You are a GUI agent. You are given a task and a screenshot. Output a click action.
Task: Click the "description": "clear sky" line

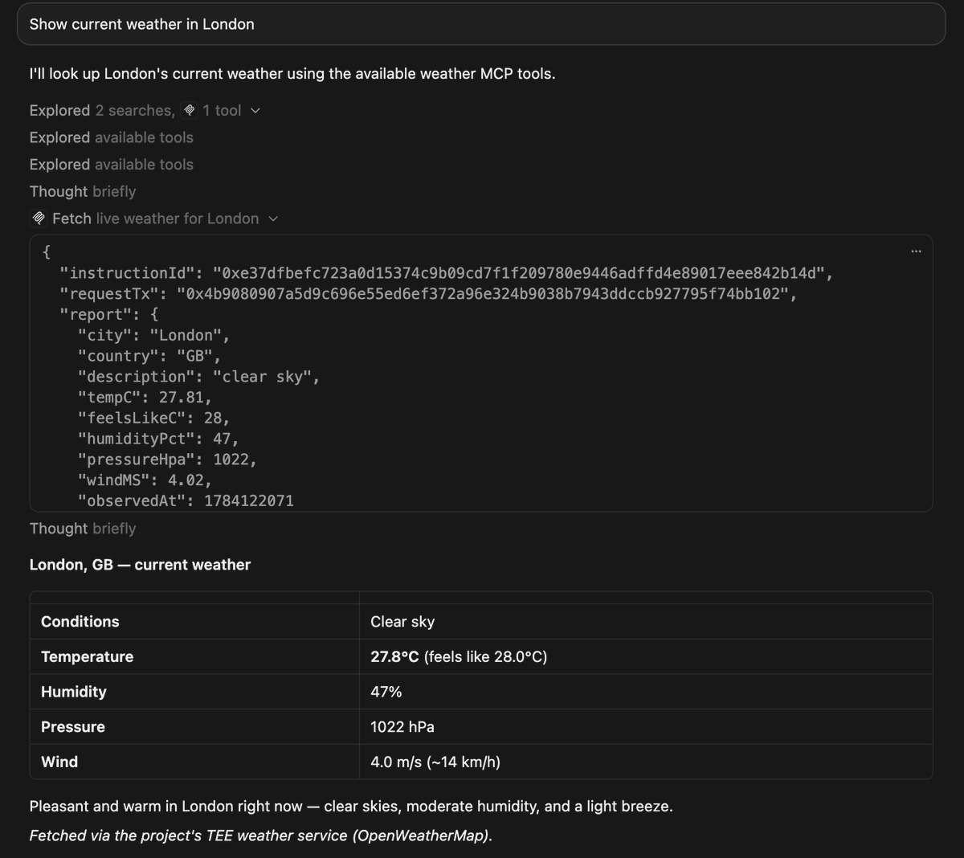[198, 377]
